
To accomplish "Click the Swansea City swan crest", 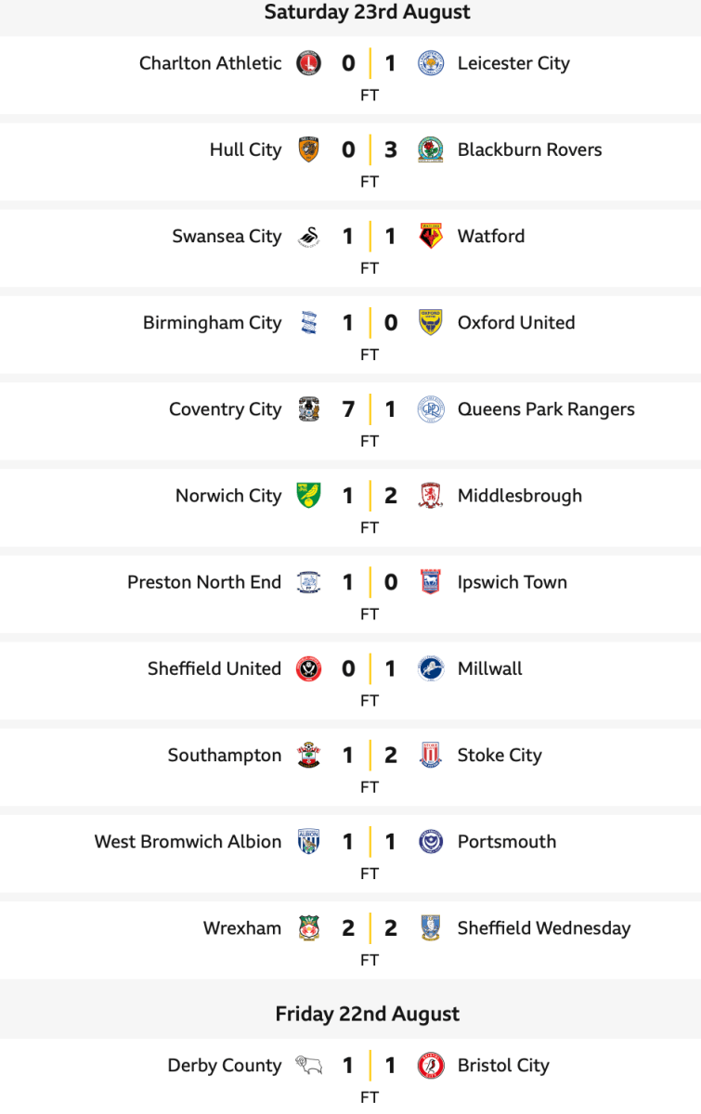I will point(308,236).
